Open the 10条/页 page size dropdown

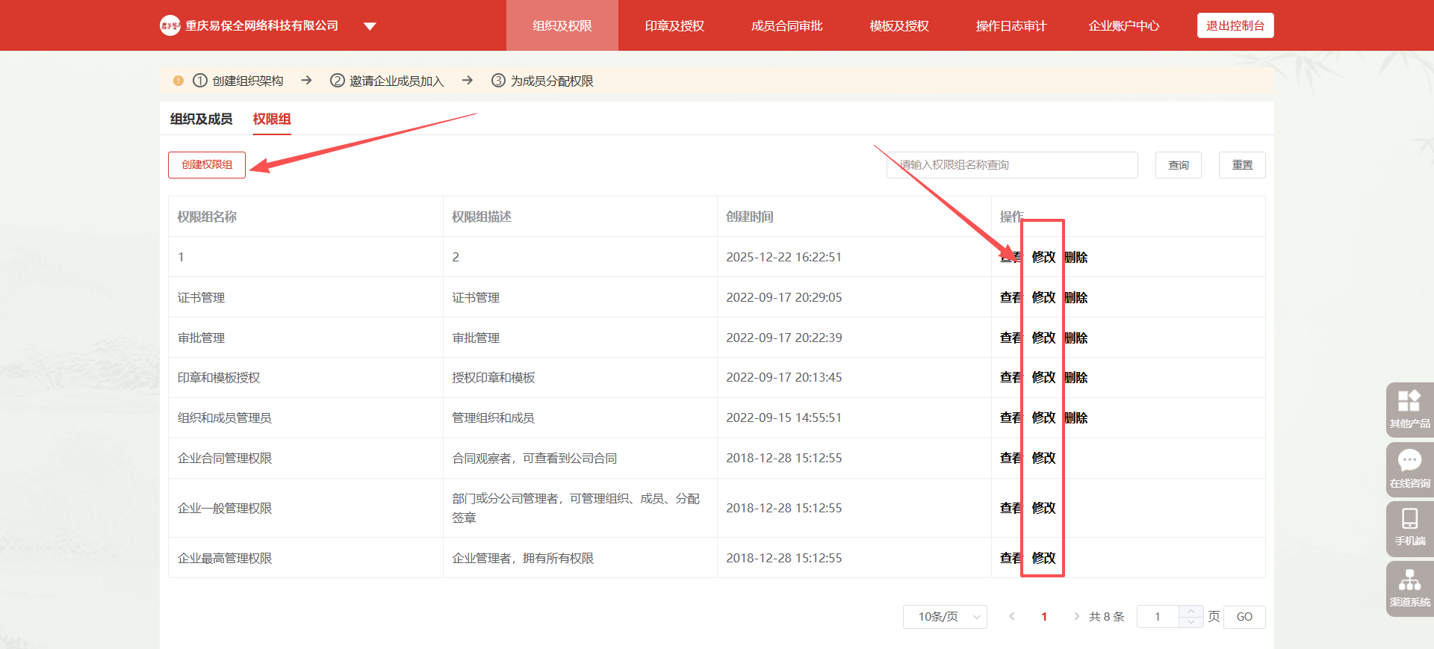coord(945,616)
